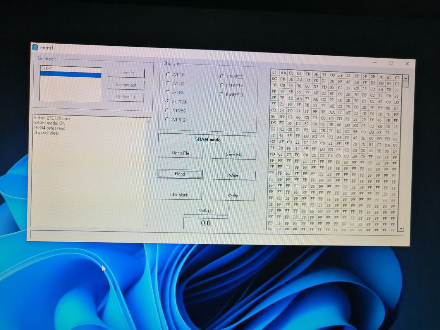Select the 27C16 chip type

(175, 74)
